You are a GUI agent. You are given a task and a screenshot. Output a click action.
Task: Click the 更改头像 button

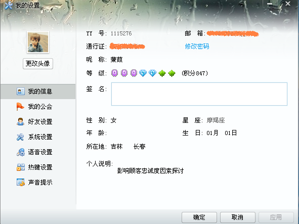coord(38,64)
